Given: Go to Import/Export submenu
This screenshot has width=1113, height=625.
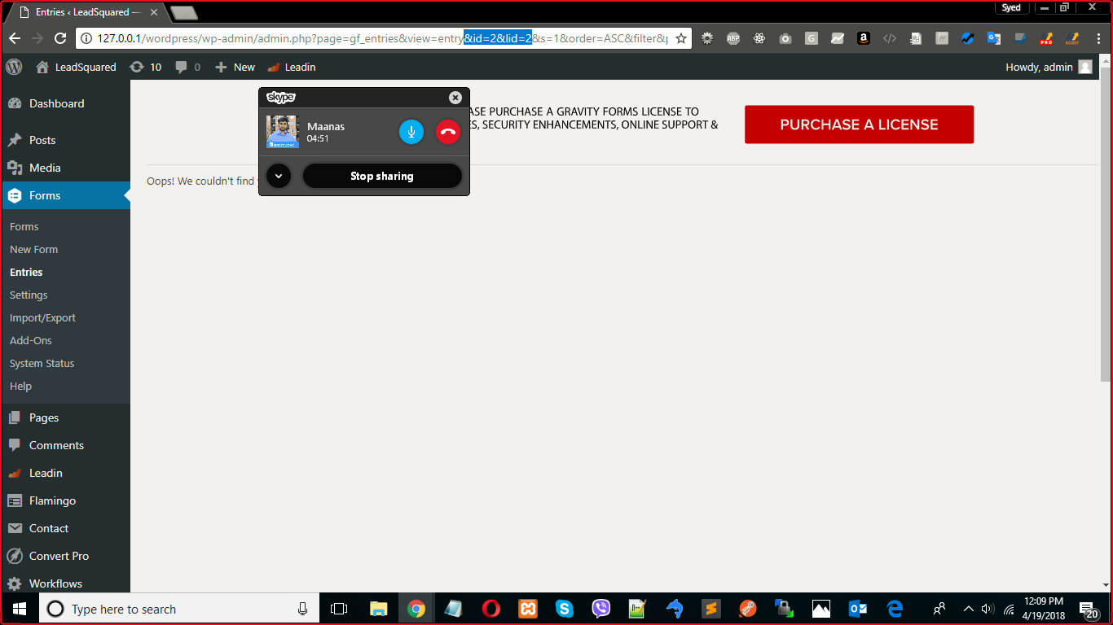Looking at the screenshot, I should coord(42,317).
